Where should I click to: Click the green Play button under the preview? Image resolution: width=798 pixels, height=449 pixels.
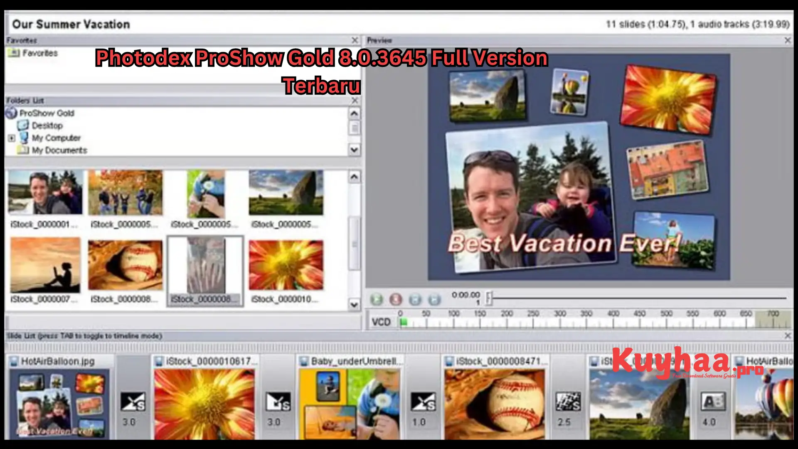[x=377, y=299]
